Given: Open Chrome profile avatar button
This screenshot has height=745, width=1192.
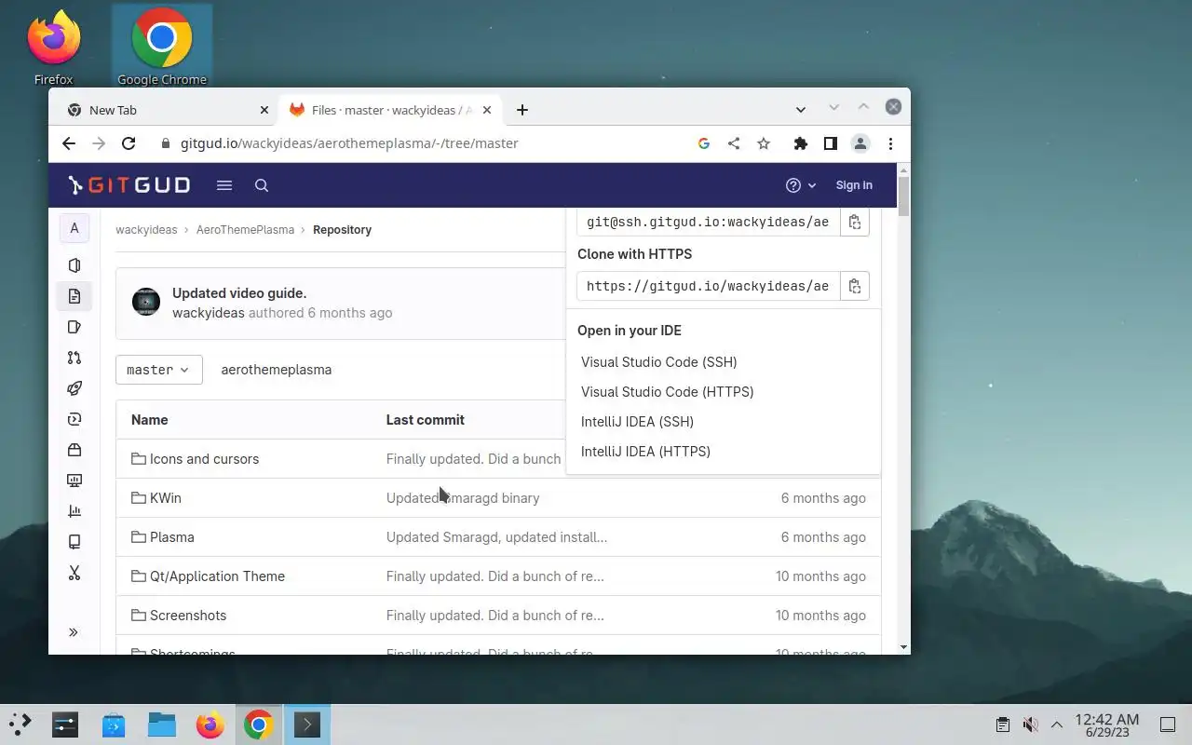Looking at the screenshot, I should pyautogui.click(x=860, y=143).
